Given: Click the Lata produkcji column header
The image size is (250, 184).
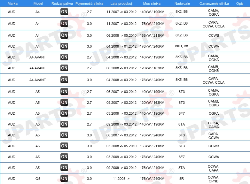Looking at the screenshot, I should point(121,4).
